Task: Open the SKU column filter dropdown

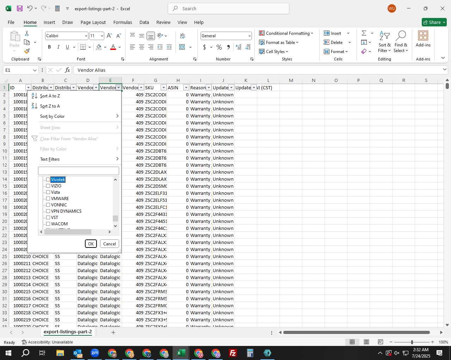Action: tap(163, 88)
